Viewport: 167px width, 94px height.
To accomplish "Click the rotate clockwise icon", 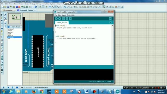I will pyautogui.click(x=5, y=15).
